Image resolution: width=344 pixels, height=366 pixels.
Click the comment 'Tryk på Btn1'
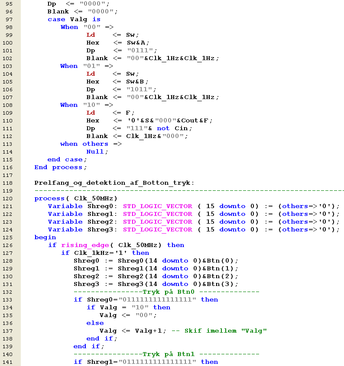point(169,355)
